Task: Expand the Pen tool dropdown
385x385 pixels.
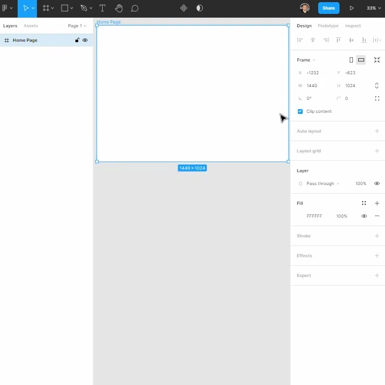Action: coord(91,8)
